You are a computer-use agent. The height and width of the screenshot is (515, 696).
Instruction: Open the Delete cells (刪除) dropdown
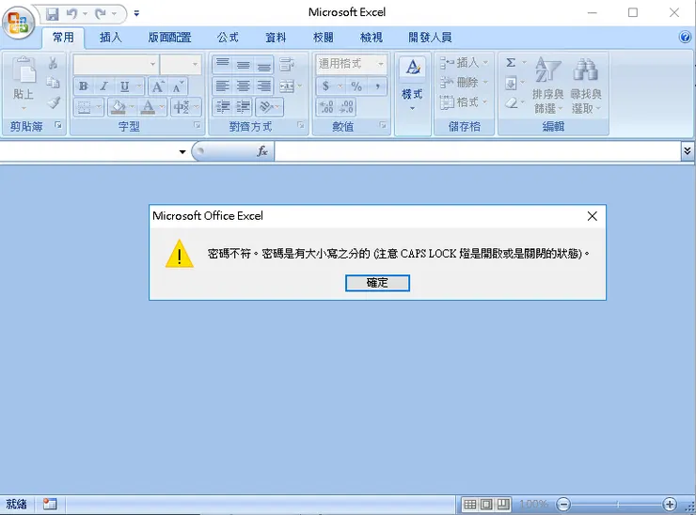(x=464, y=83)
